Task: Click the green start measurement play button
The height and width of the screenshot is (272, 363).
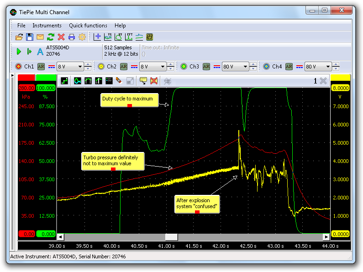Action: (x=19, y=52)
